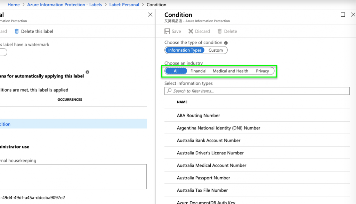Screen dimensions: 356x204
Task: Click the label ID ending ddccba9097e2
Action: (32, 198)
